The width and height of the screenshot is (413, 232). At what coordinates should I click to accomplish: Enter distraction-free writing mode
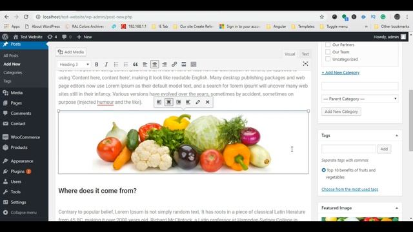click(x=305, y=64)
